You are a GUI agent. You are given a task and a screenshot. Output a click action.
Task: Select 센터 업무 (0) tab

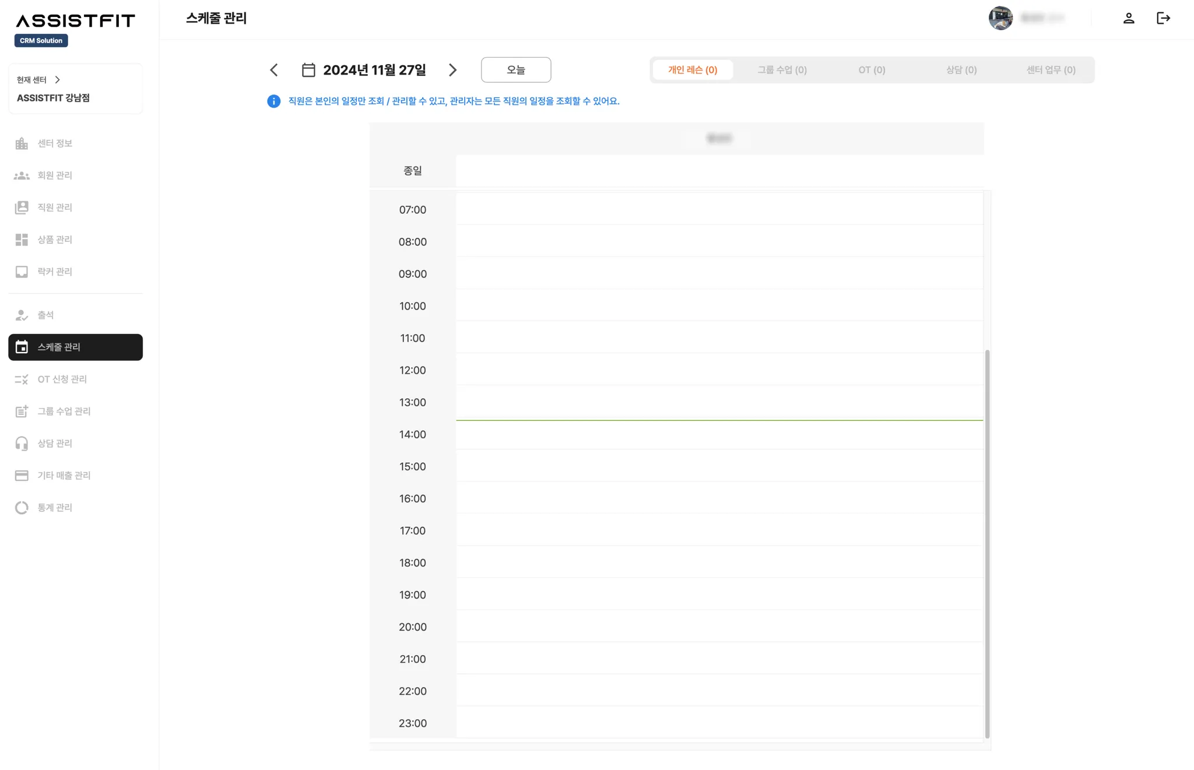click(1051, 70)
